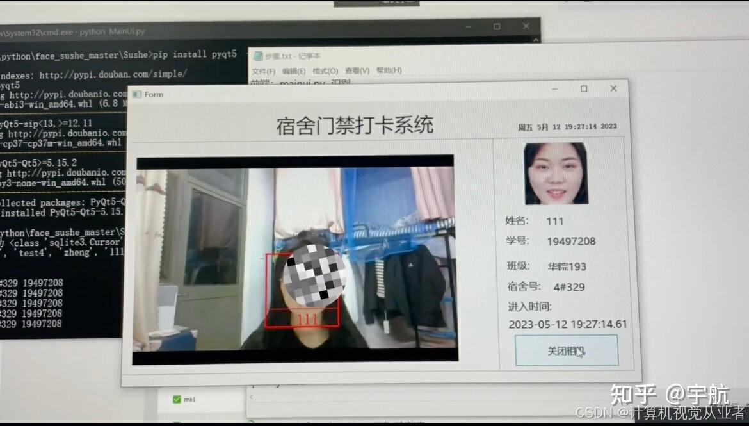Click Notepad's horizontal scrollbar left arrow
749x426 pixels.
coord(251,397)
